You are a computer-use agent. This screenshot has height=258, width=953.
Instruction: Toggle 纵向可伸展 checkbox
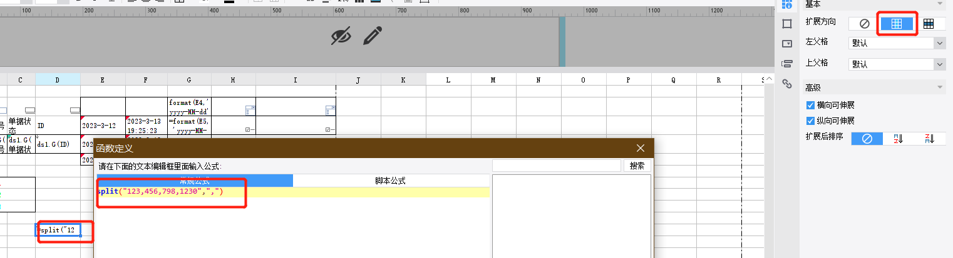click(x=810, y=121)
